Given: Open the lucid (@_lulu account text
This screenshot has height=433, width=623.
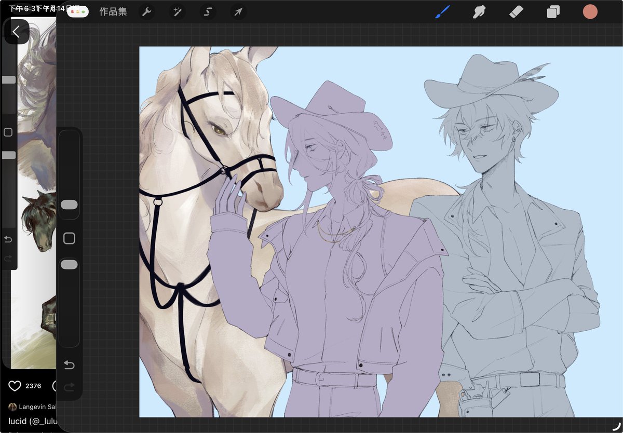Looking at the screenshot, I should pos(32,420).
